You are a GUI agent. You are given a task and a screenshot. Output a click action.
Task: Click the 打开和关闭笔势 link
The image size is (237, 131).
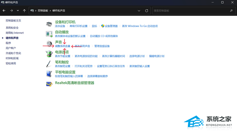click(84, 66)
